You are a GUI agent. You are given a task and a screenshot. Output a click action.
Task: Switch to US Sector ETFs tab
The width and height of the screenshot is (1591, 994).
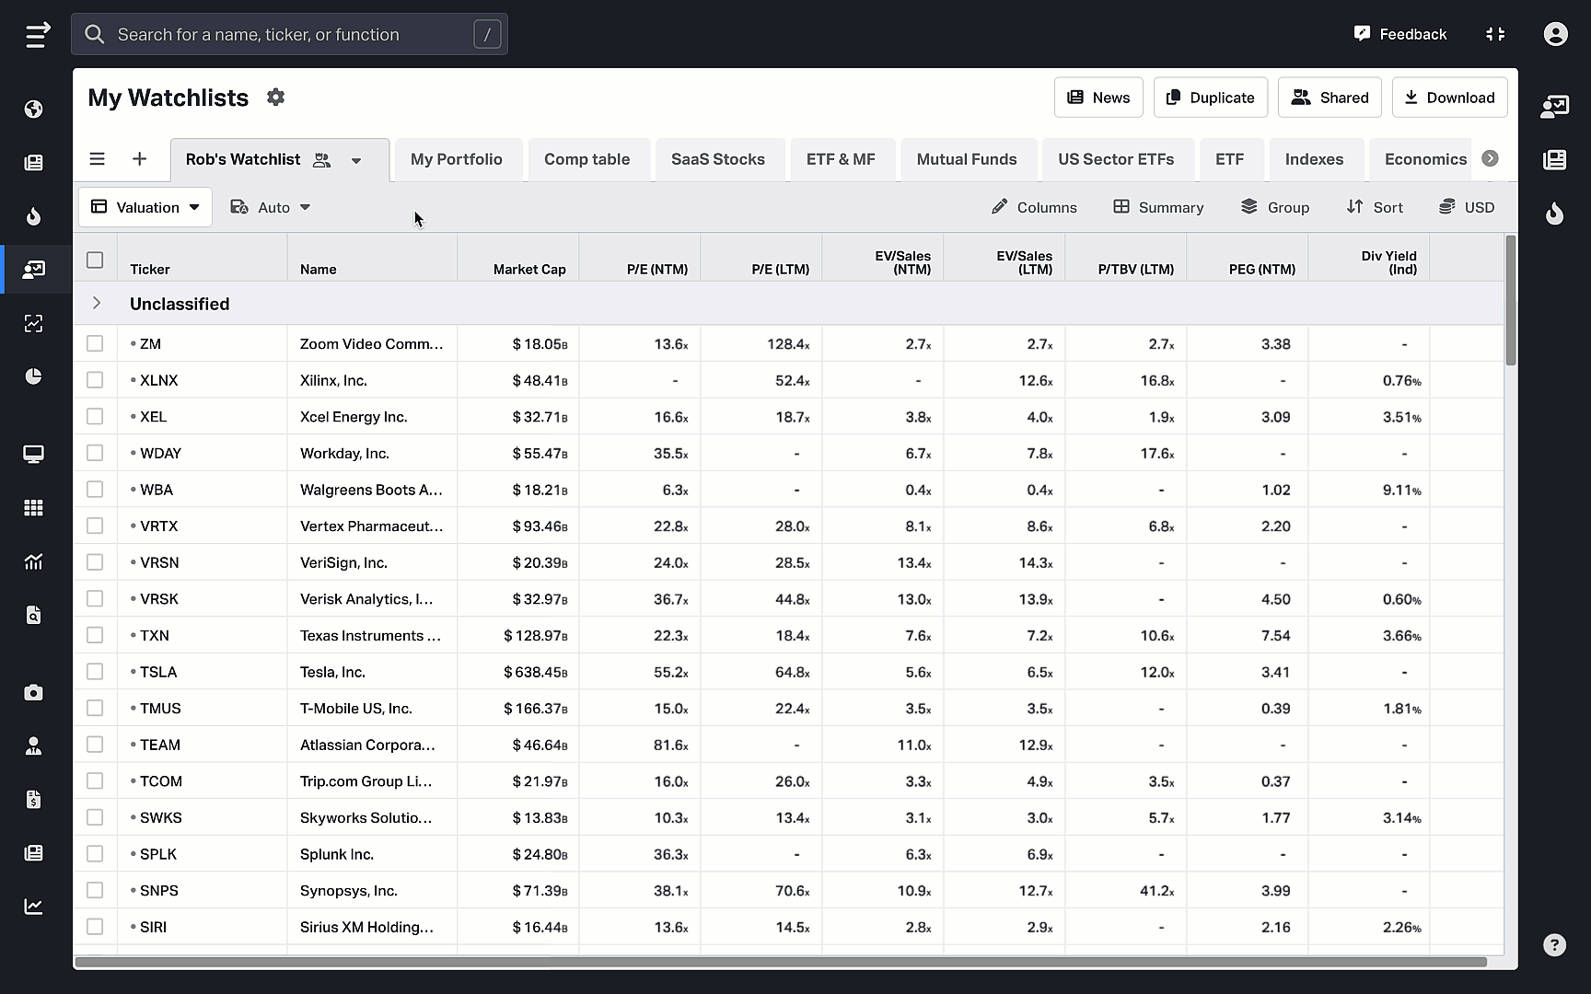[x=1116, y=159]
